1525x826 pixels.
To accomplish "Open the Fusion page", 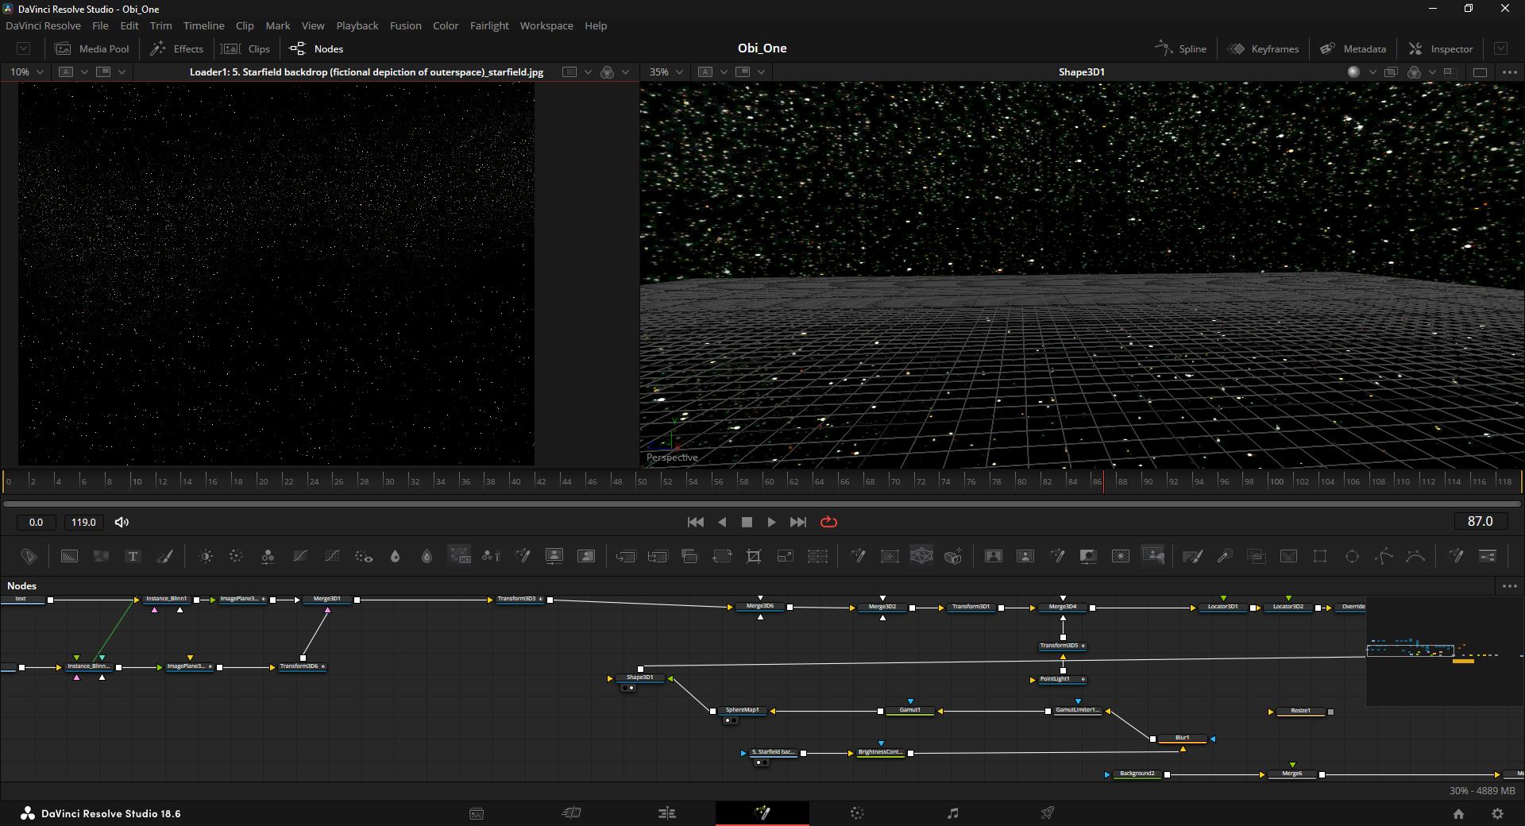I will pos(762,812).
